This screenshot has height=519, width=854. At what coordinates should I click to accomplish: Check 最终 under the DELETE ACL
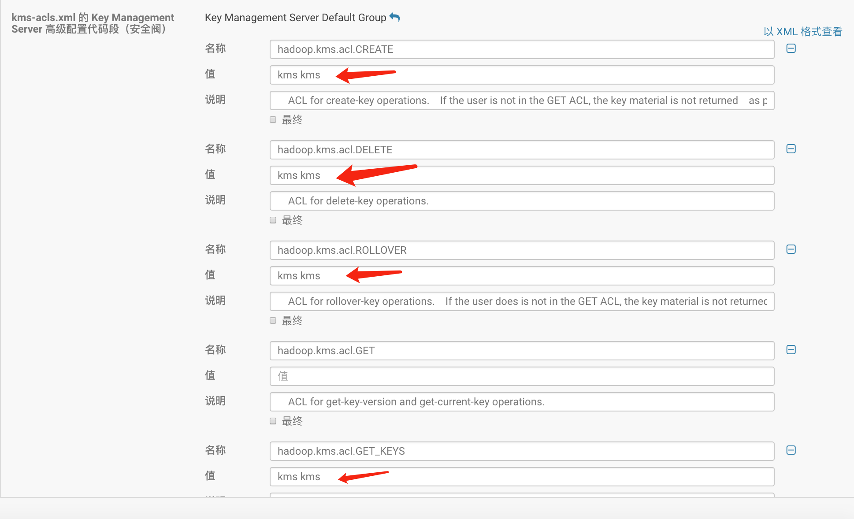(273, 220)
